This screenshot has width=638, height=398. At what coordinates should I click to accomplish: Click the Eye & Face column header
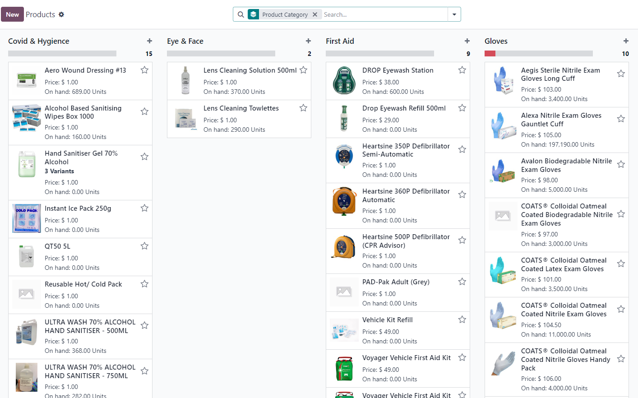[x=185, y=41]
